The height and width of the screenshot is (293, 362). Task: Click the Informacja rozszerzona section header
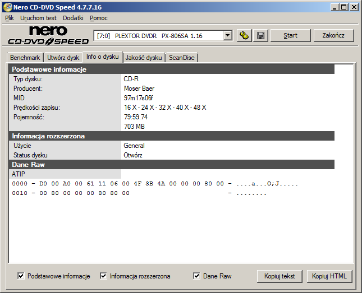coord(172,136)
